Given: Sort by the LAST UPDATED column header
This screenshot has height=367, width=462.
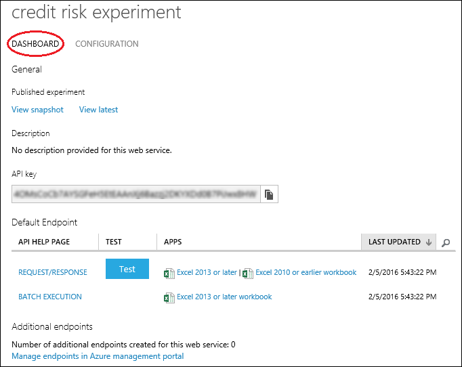Looking at the screenshot, I should (394, 242).
